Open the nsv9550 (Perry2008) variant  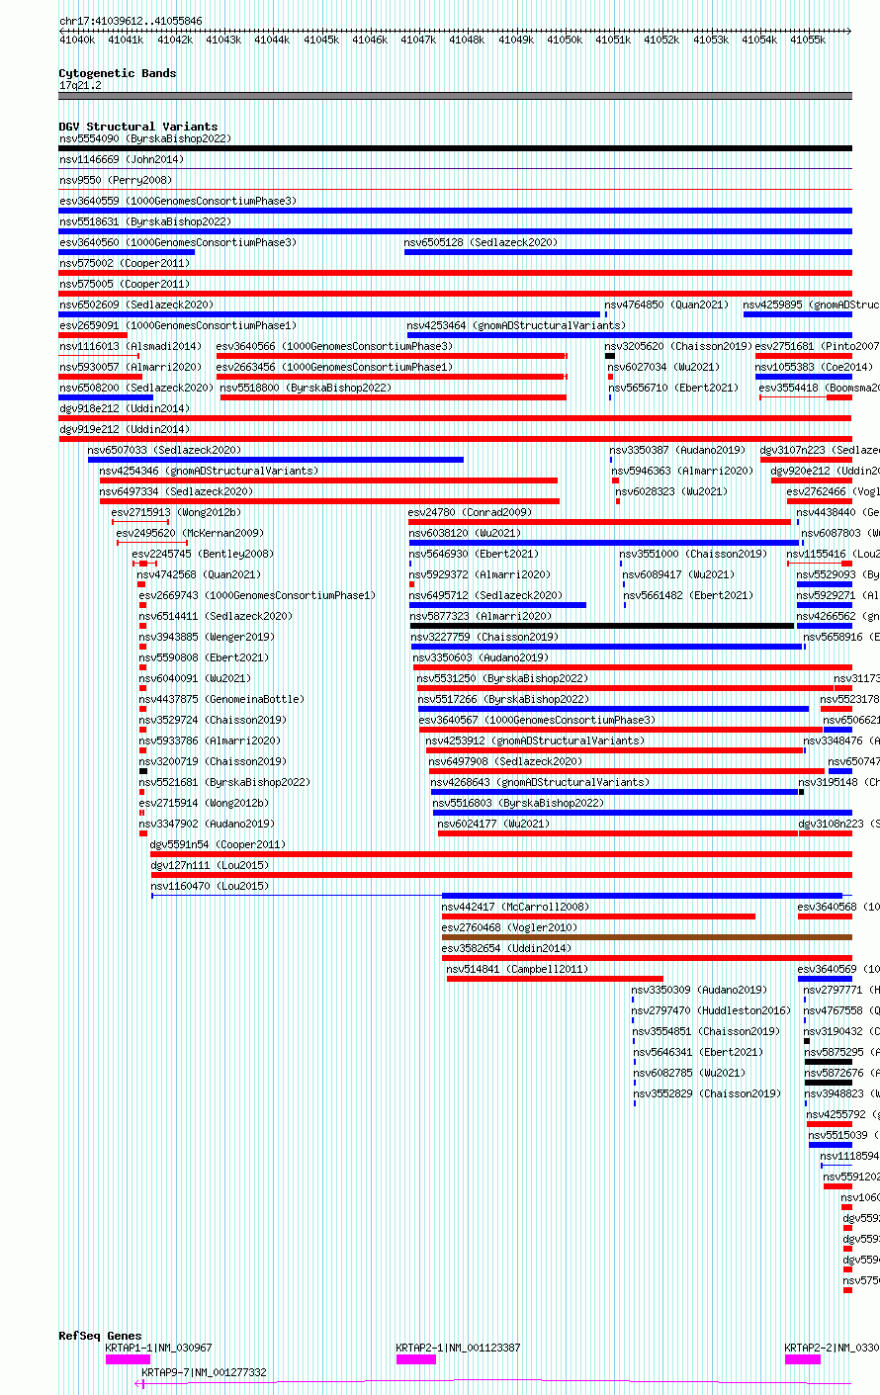116,180
